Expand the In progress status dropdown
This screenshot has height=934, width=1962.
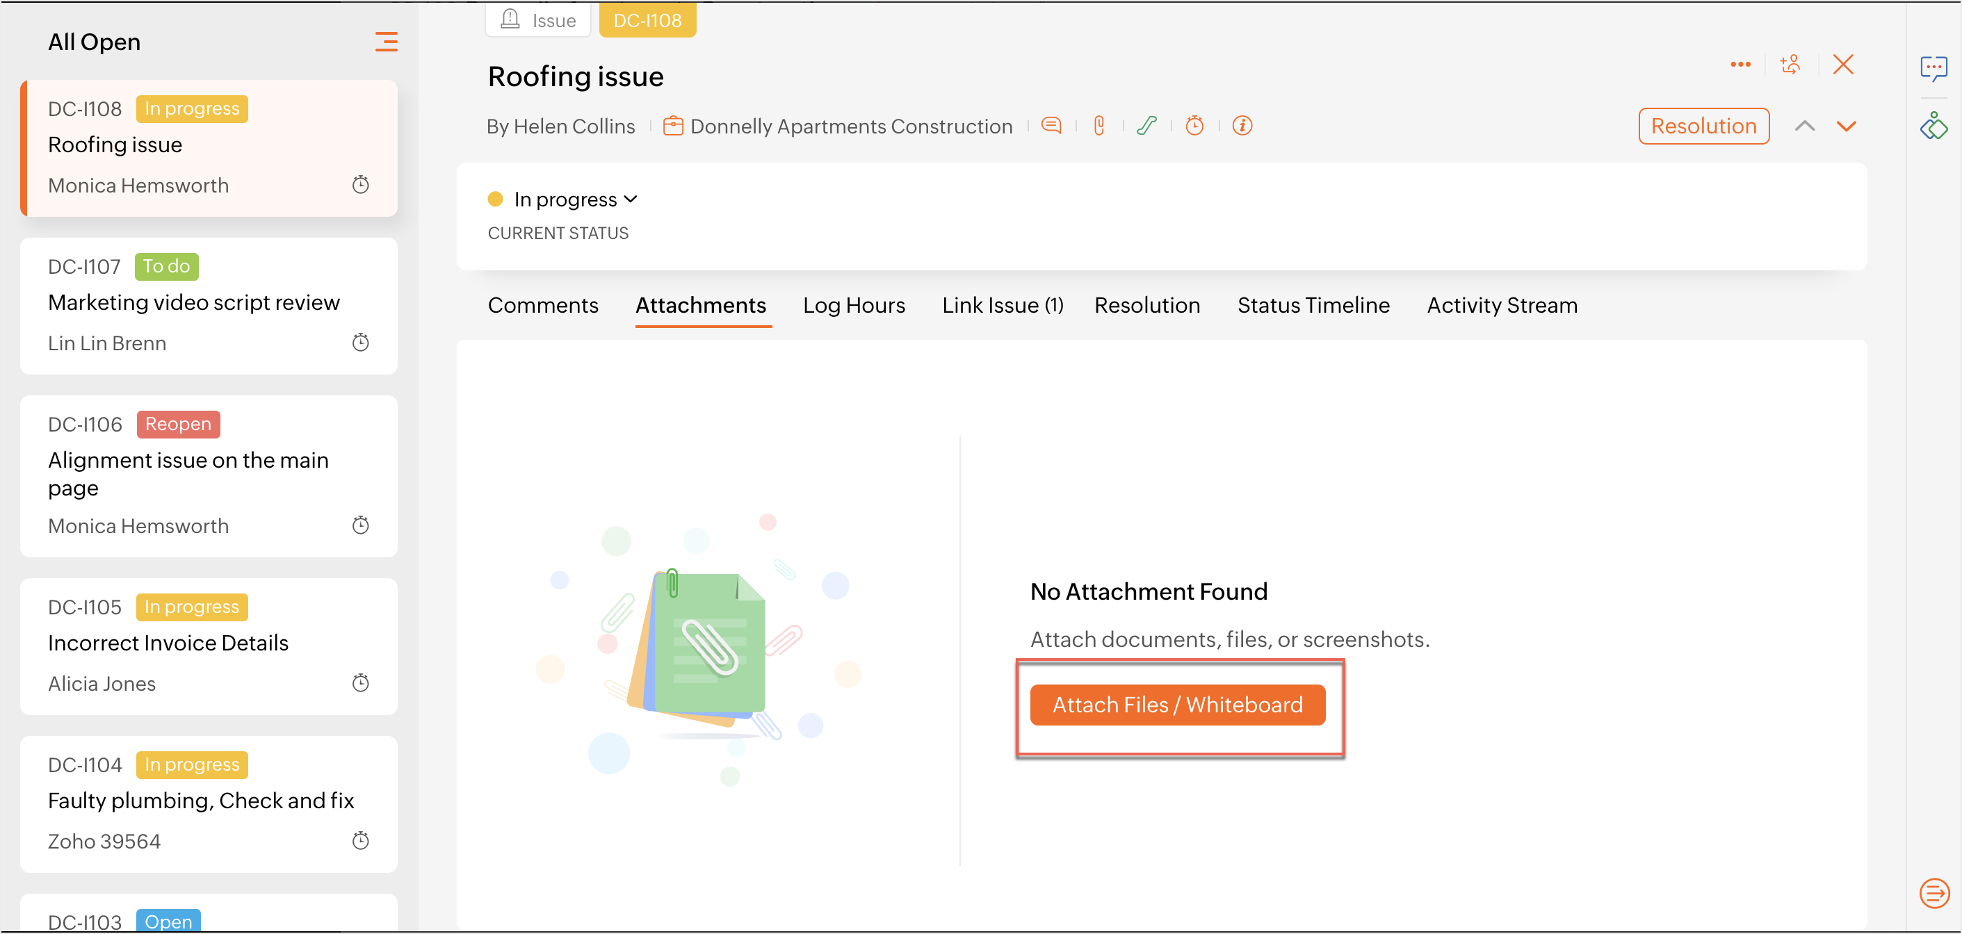[x=575, y=199]
